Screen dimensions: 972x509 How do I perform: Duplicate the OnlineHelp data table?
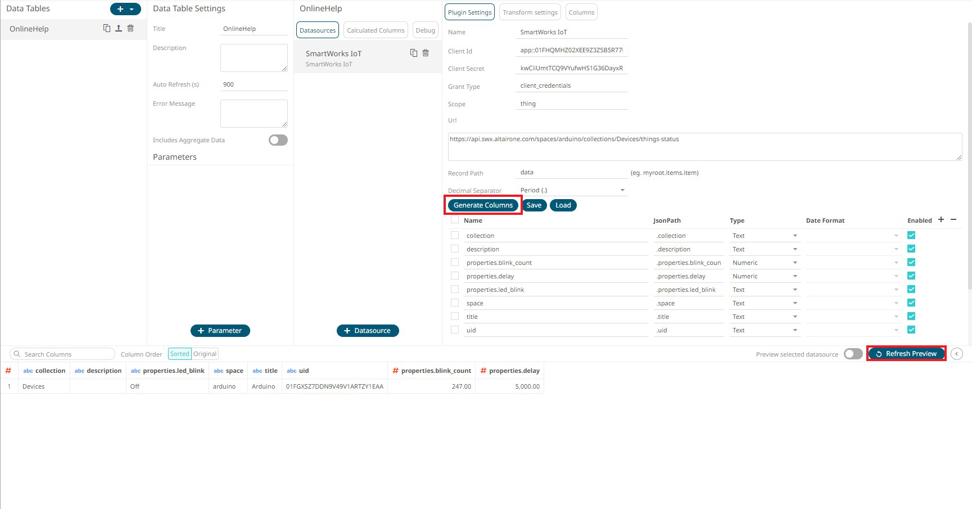tap(107, 28)
